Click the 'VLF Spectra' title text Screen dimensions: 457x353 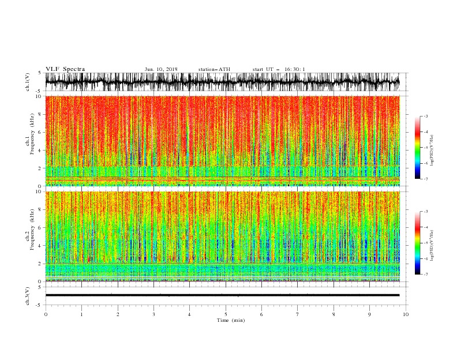tap(65, 69)
